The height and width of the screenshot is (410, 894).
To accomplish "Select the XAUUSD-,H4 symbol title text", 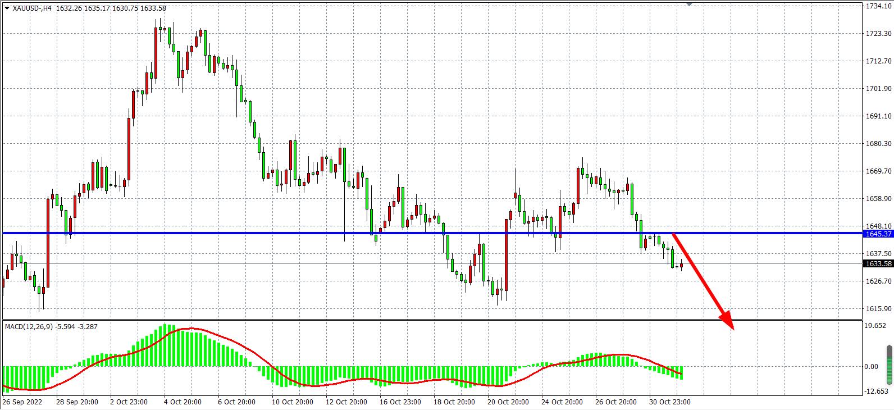I will point(33,8).
